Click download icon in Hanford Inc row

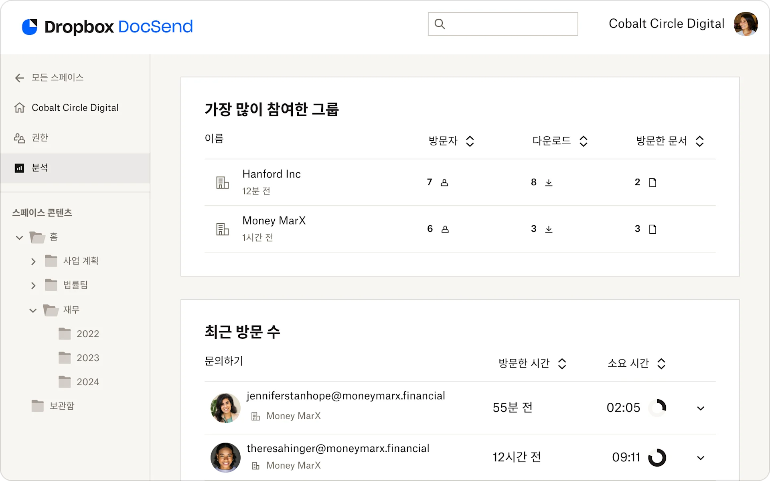click(x=549, y=183)
